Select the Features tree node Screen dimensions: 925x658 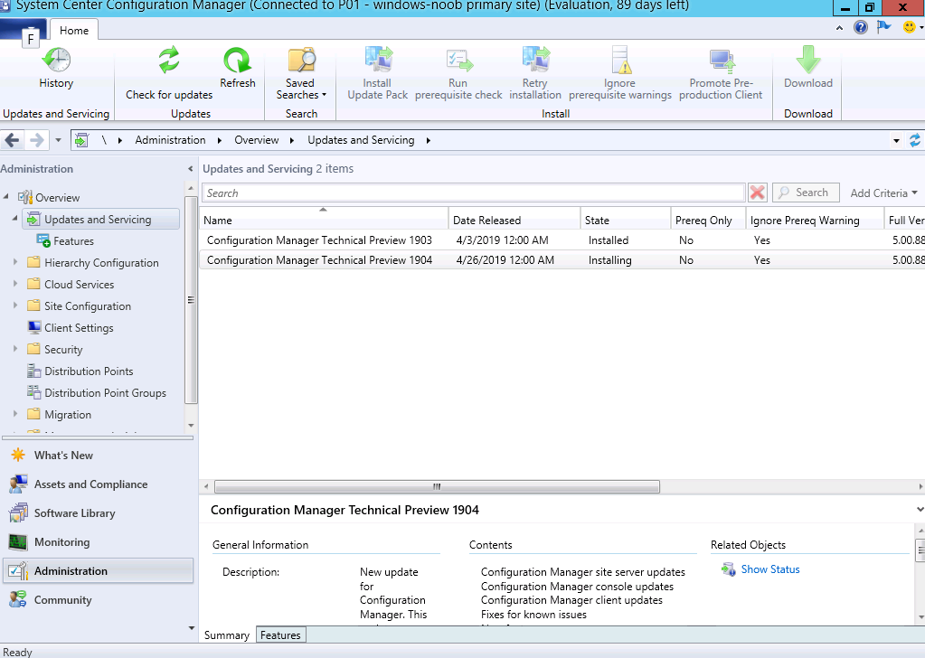click(x=73, y=241)
